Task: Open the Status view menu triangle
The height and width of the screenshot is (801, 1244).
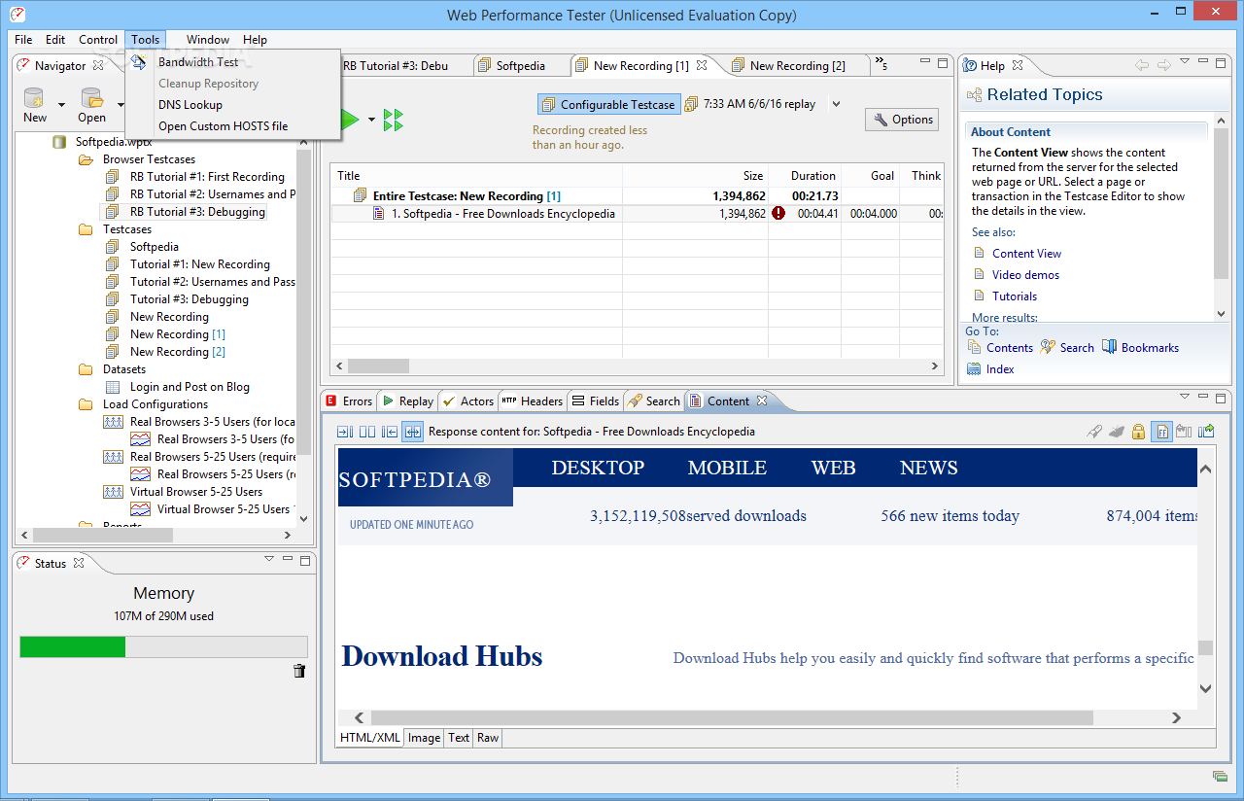Action: 269,559
